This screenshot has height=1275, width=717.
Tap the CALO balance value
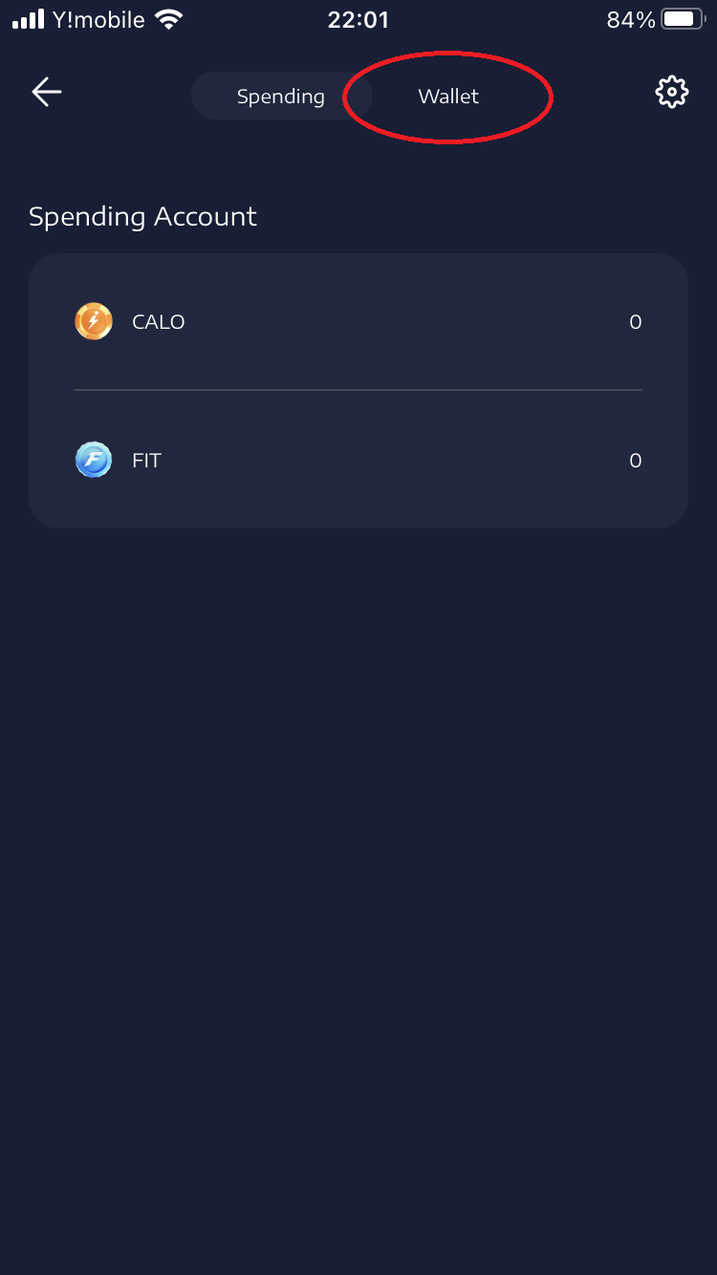point(635,322)
